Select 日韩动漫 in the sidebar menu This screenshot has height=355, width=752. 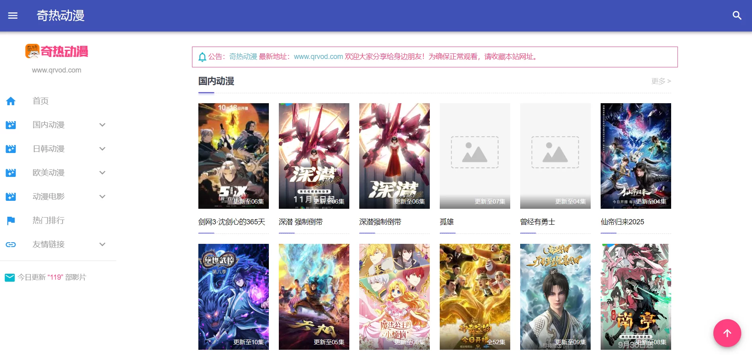click(x=49, y=149)
